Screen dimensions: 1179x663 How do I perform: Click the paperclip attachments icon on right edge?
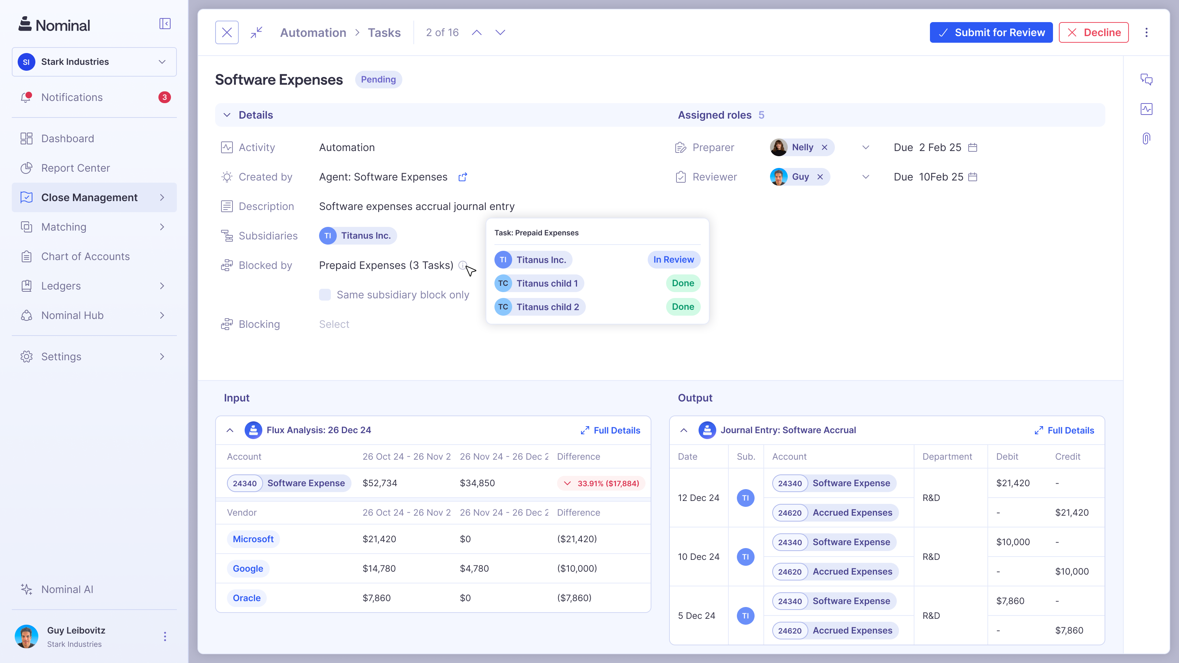coord(1147,138)
